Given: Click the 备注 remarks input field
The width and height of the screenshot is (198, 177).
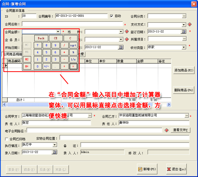Looking at the screenshot, I should pos(135,145).
